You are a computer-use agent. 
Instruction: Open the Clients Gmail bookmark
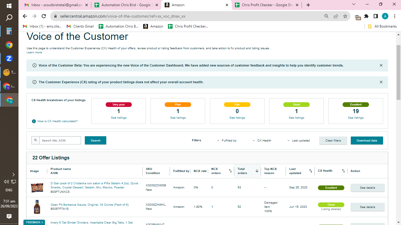pos(80,26)
